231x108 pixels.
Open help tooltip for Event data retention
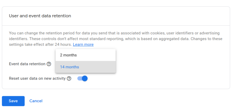(x=49, y=64)
